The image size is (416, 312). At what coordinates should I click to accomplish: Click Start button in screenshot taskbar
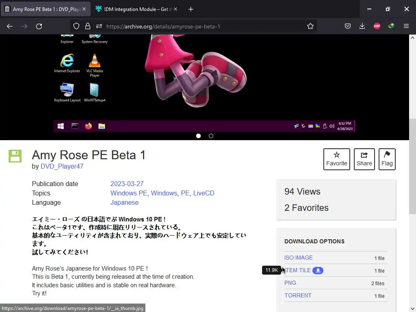click(61, 126)
